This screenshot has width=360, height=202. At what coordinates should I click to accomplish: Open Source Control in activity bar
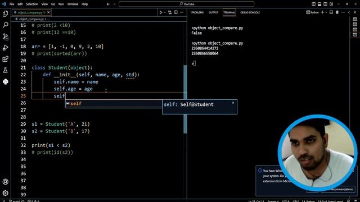coord(5,36)
